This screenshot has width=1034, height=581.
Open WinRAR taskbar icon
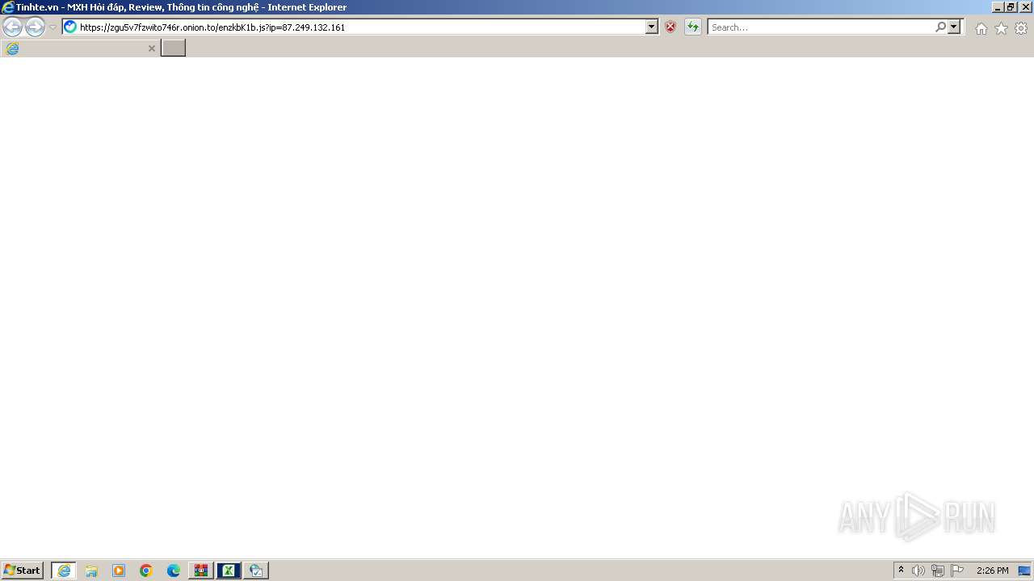coord(201,571)
